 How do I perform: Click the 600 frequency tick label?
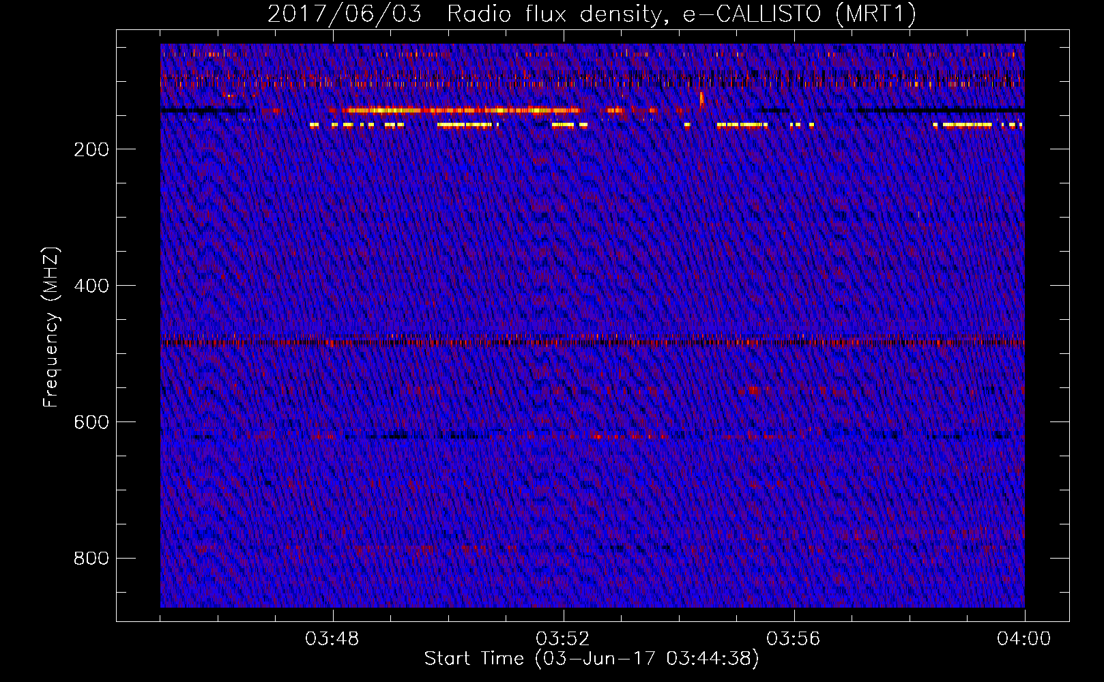91,422
